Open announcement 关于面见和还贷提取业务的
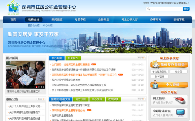 point(26,118)
